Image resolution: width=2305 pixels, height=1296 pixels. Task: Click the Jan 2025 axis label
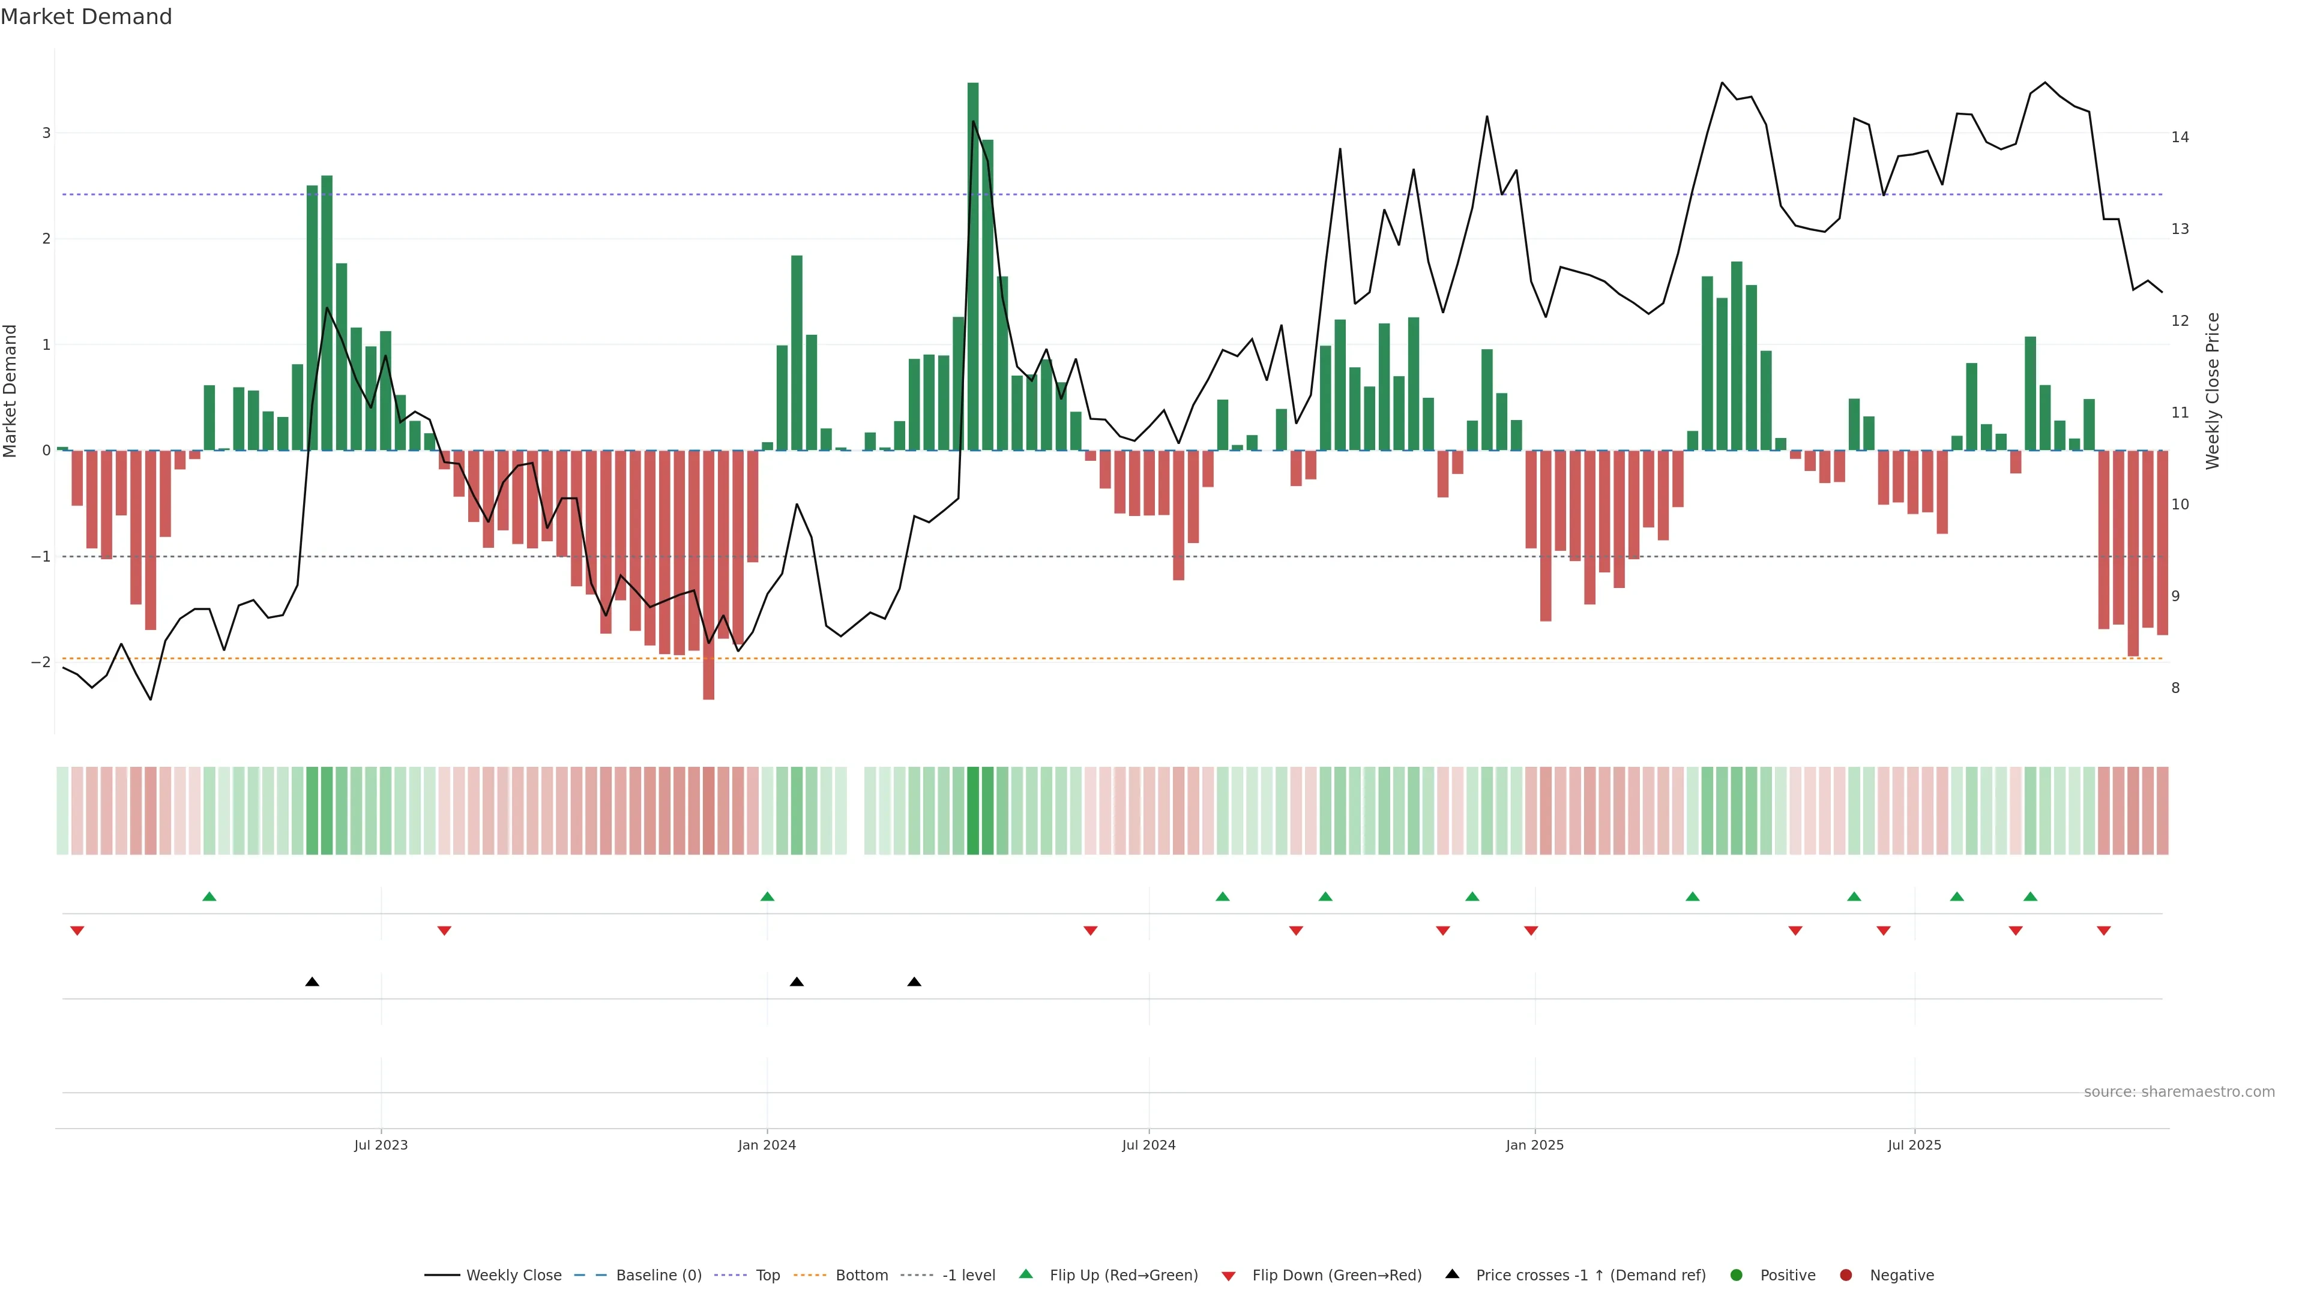pyautogui.click(x=1535, y=1145)
